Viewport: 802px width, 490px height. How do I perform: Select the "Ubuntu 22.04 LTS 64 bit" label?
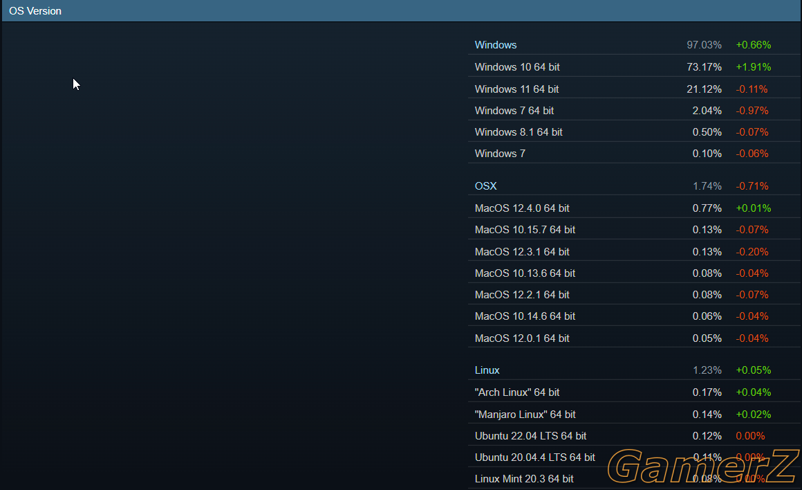(530, 436)
